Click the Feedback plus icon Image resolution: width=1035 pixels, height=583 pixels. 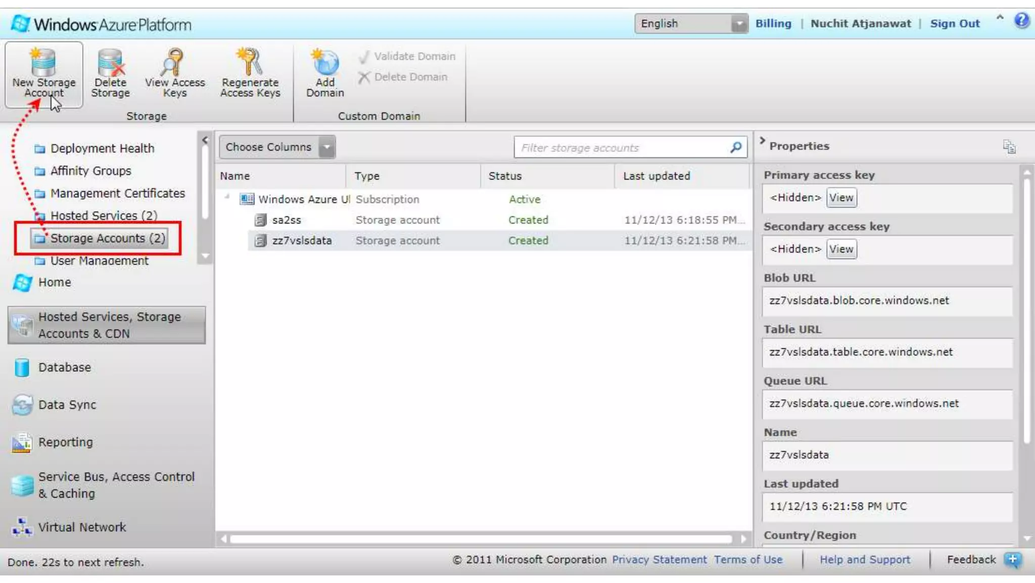point(1013,560)
